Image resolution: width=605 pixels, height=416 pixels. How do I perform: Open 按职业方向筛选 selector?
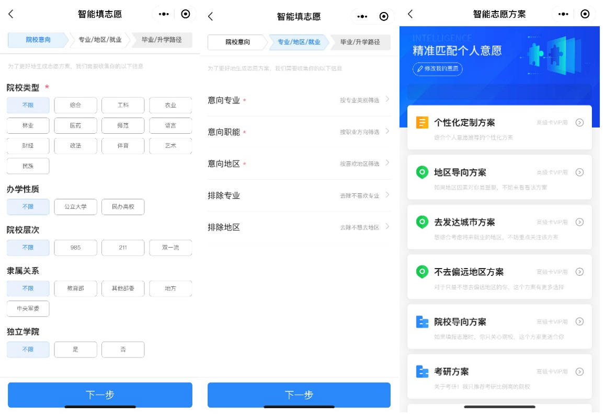360,132
